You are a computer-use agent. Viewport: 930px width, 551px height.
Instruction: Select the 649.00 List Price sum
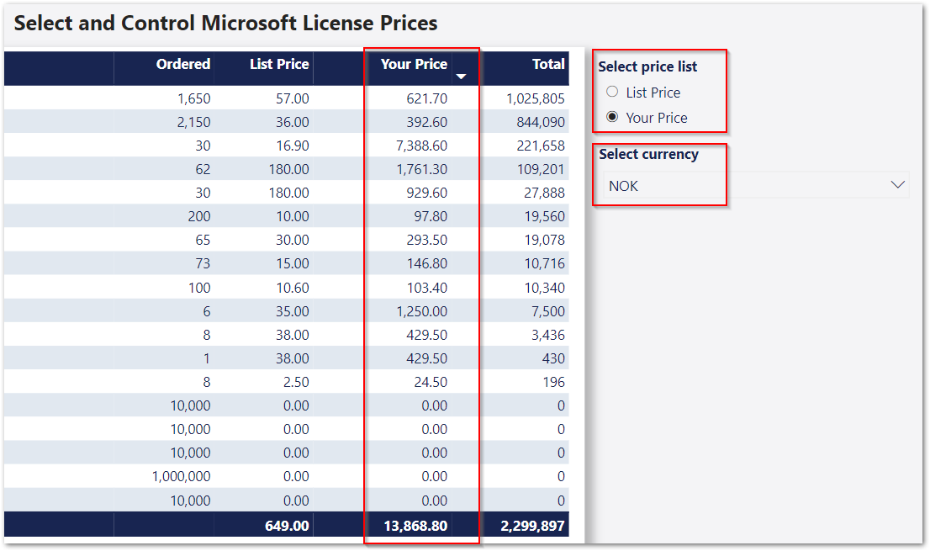[x=286, y=526]
